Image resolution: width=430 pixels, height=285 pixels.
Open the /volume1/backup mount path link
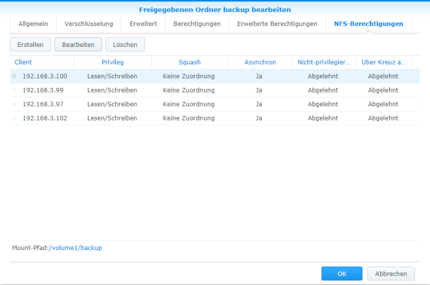[76, 248]
